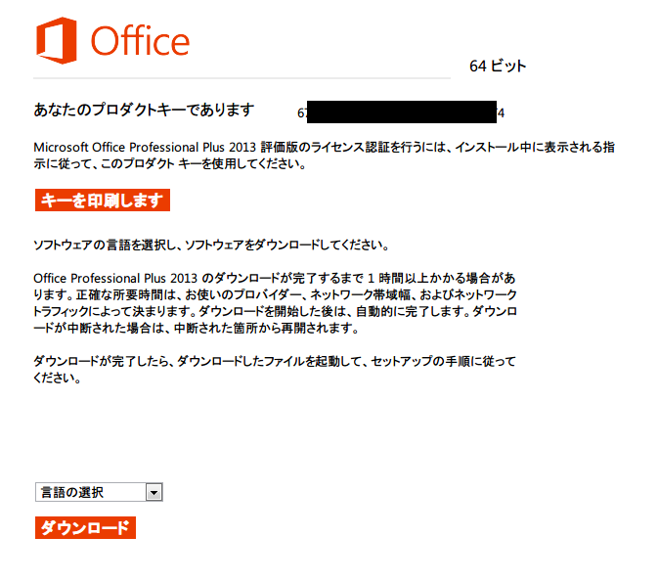Click the blacked-out product key
This screenshot has width=659, height=581.
tap(402, 112)
